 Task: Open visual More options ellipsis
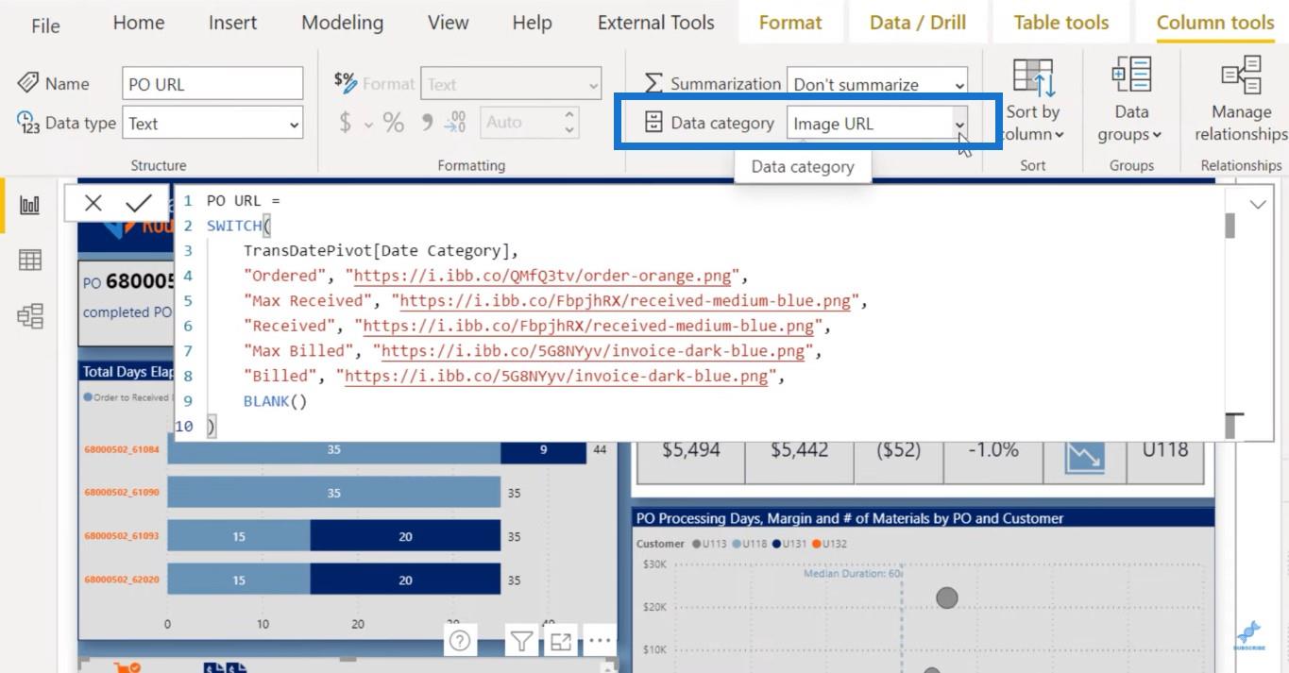[600, 641]
